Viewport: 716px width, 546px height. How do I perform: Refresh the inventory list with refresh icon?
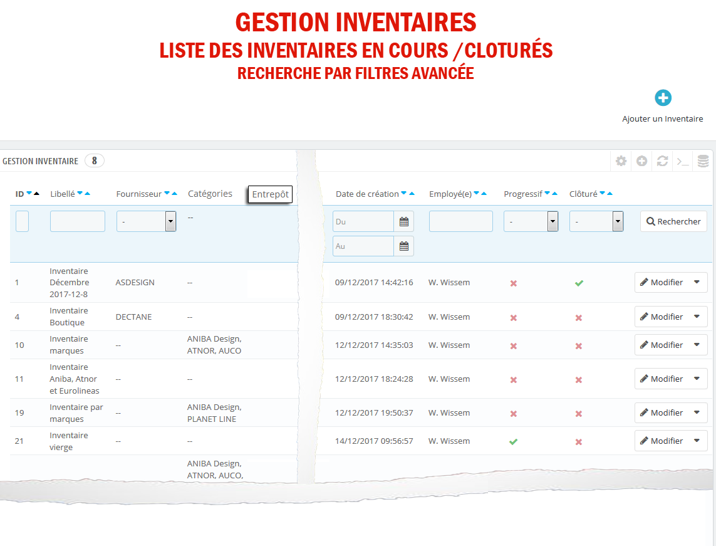[662, 161]
